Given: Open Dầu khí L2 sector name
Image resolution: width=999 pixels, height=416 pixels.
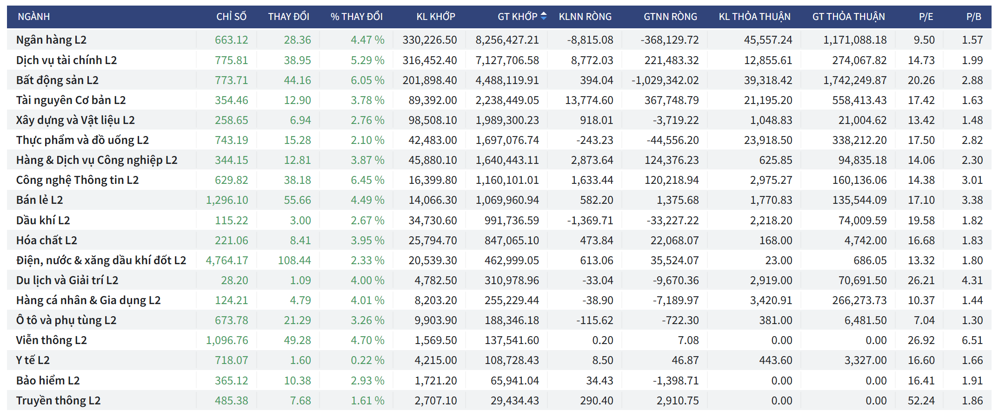Looking at the screenshot, I should tap(43, 221).
